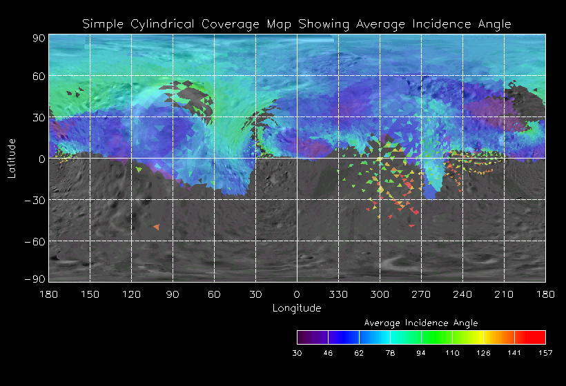
Task: Click the color bar value label 141
Action: 514,353
